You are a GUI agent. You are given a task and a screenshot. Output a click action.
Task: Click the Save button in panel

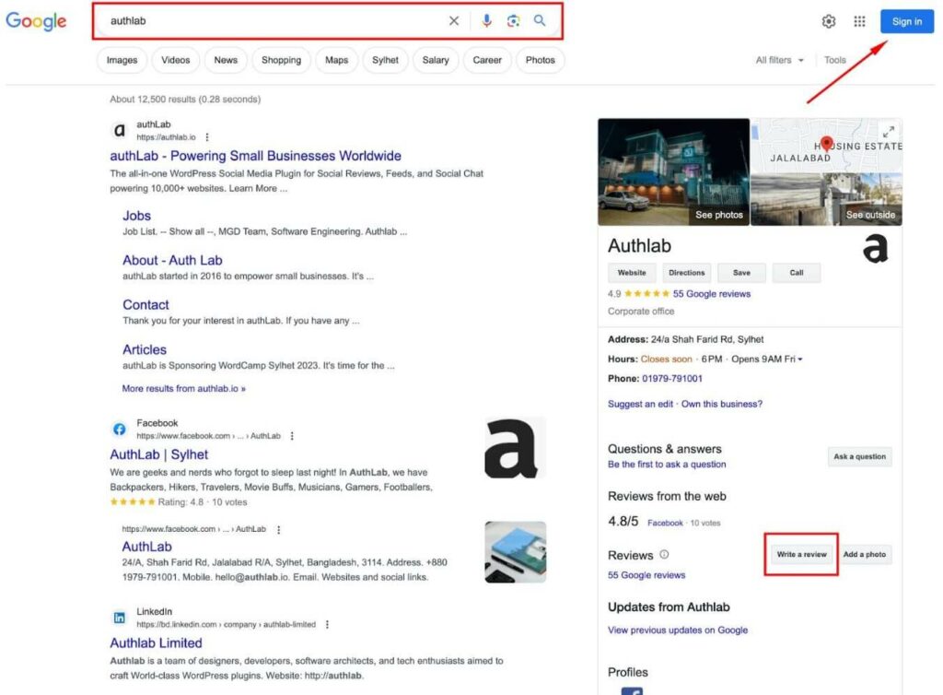coord(741,273)
